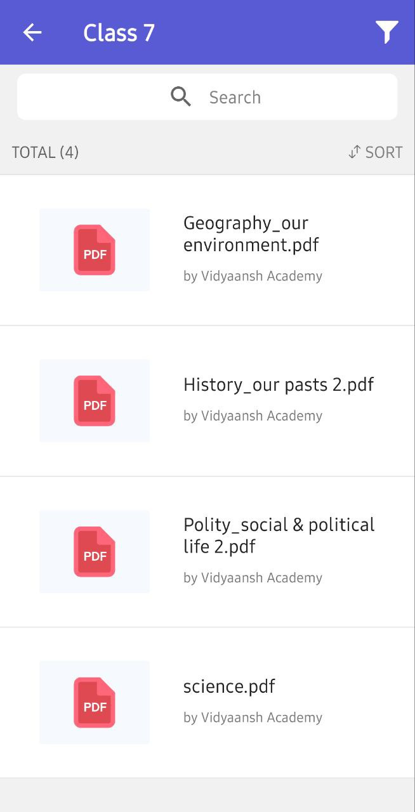Open History_our pasts 2.pdf title
This screenshot has width=415, height=812.
pos(279,384)
